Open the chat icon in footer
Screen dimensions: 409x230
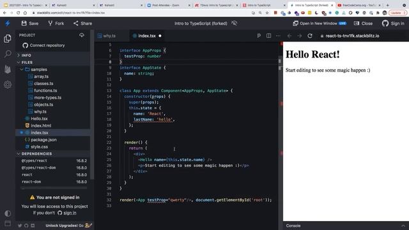(x=33, y=226)
